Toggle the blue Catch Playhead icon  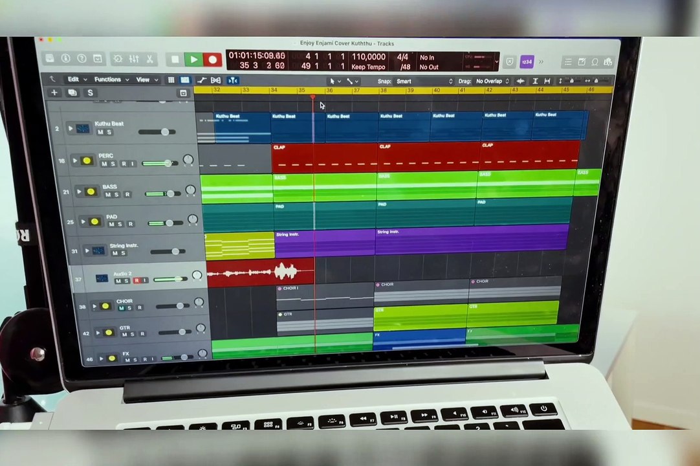pyautogui.click(x=233, y=80)
